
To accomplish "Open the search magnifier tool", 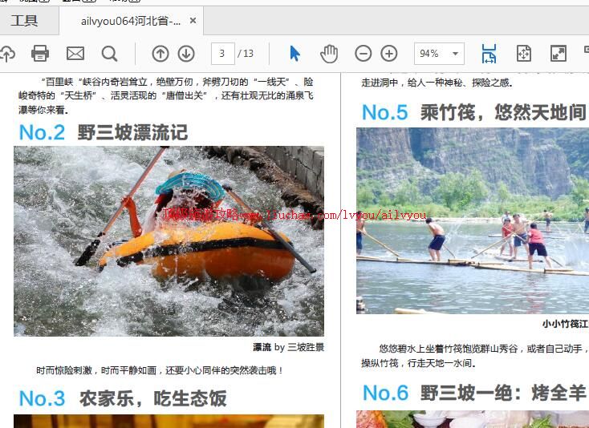I will pyautogui.click(x=109, y=54).
